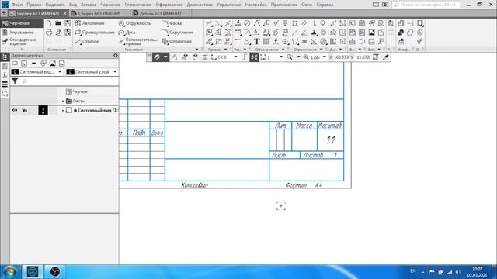Select the Штриховка tool
497x279 pixels.
tap(177, 41)
